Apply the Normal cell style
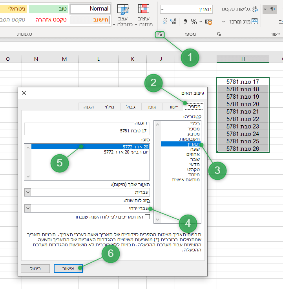 coord(90,9)
